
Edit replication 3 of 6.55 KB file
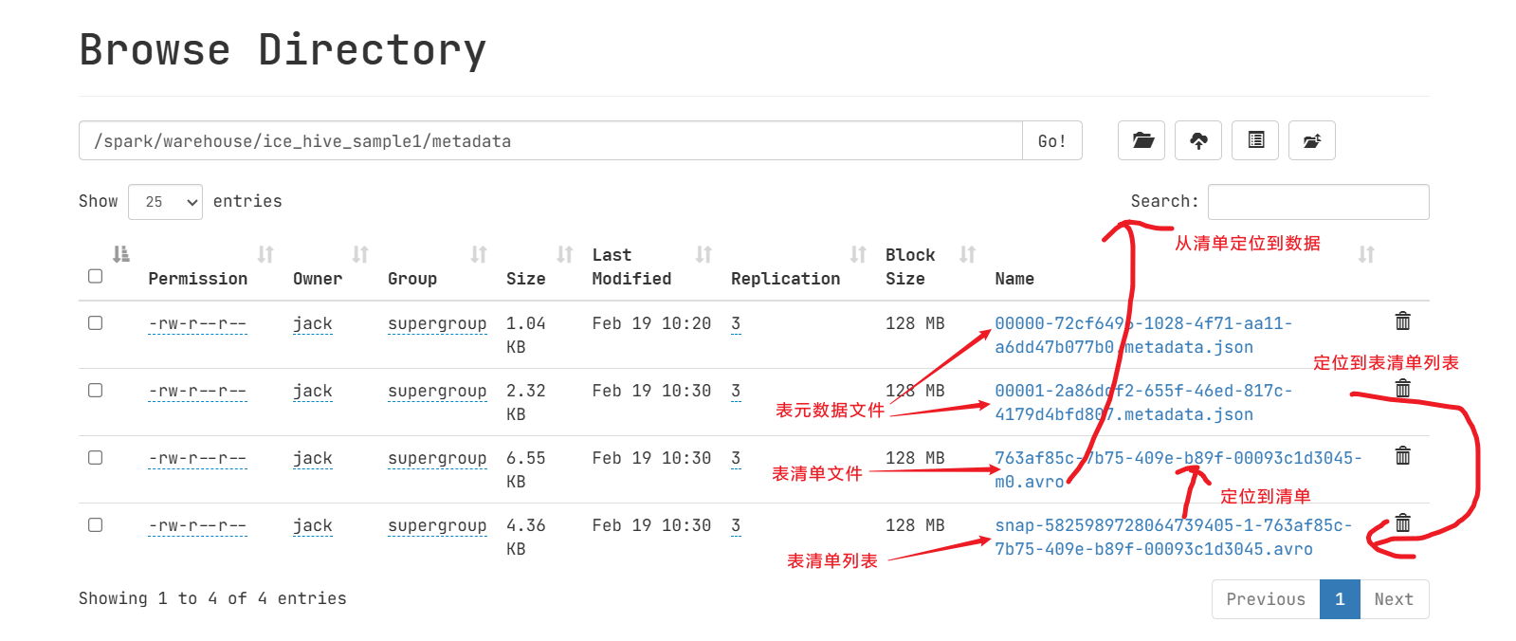[x=736, y=459]
